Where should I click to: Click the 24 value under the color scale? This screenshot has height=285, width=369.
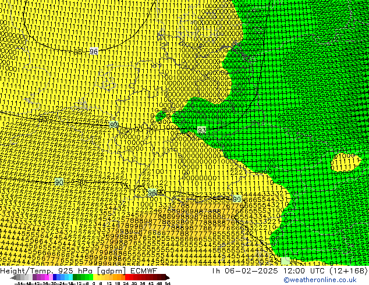pyautogui.click(x=126, y=283)
